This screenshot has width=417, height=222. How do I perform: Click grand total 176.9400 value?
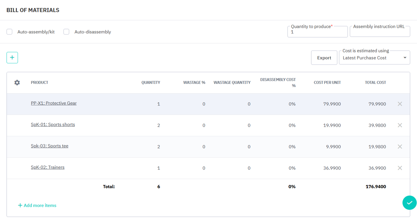click(376, 187)
